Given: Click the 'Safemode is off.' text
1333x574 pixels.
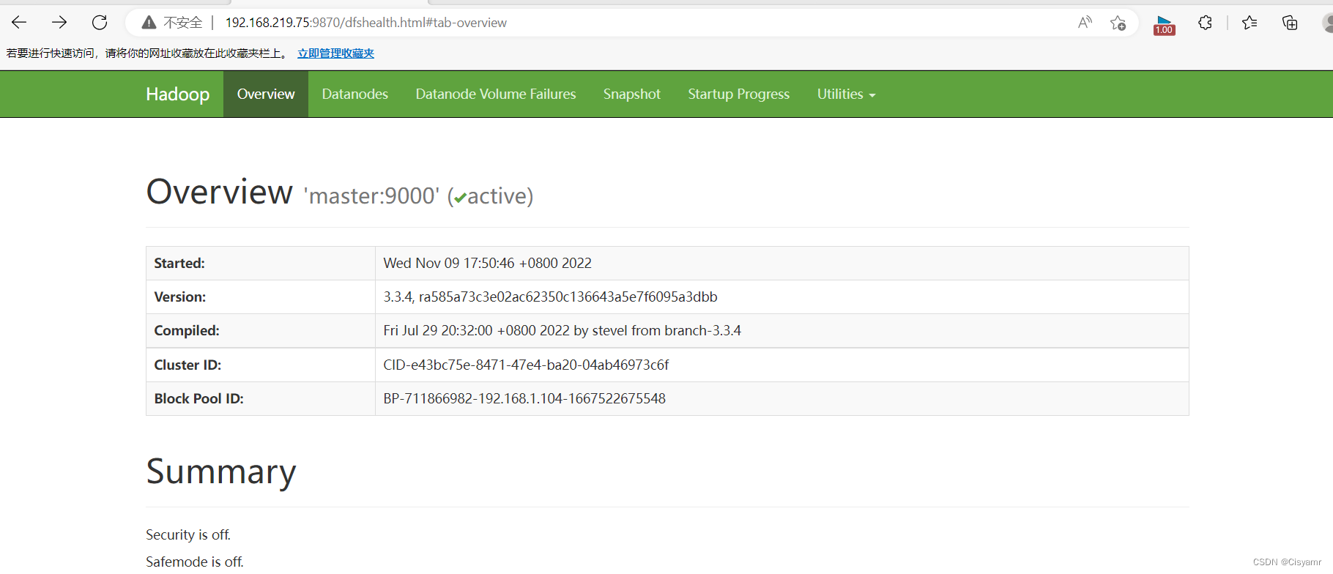Looking at the screenshot, I should pyautogui.click(x=195, y=562).
